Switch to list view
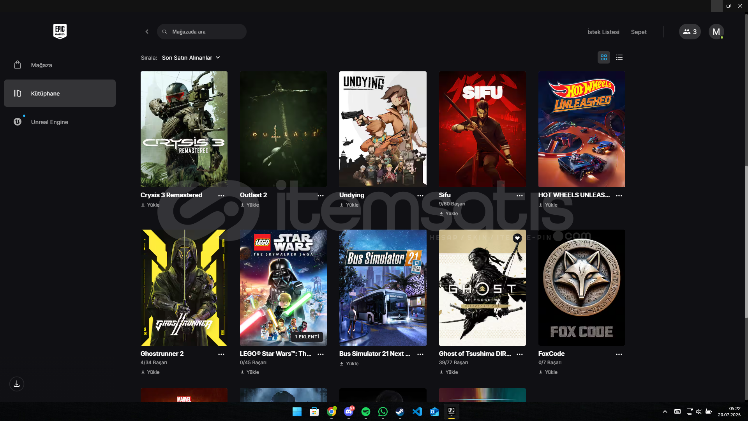This screenshot has height=421, width=748. [x=619, y=57]
